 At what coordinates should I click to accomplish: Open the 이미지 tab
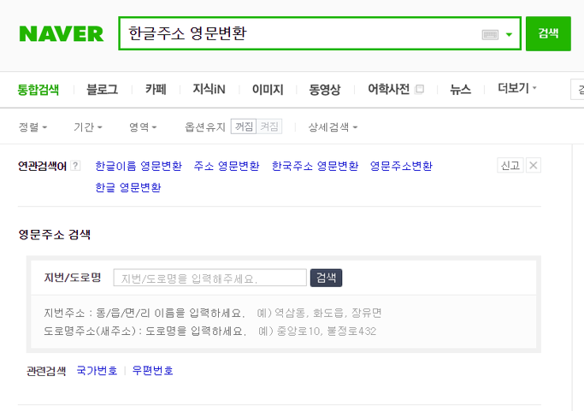tap(268, 90)
